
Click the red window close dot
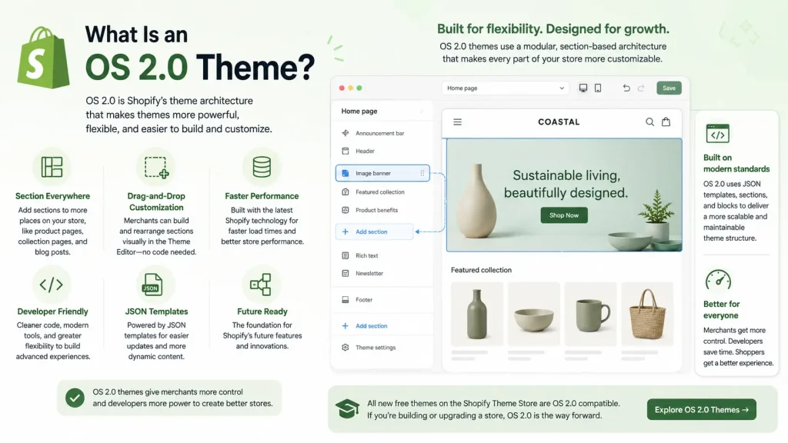(342, 88)
